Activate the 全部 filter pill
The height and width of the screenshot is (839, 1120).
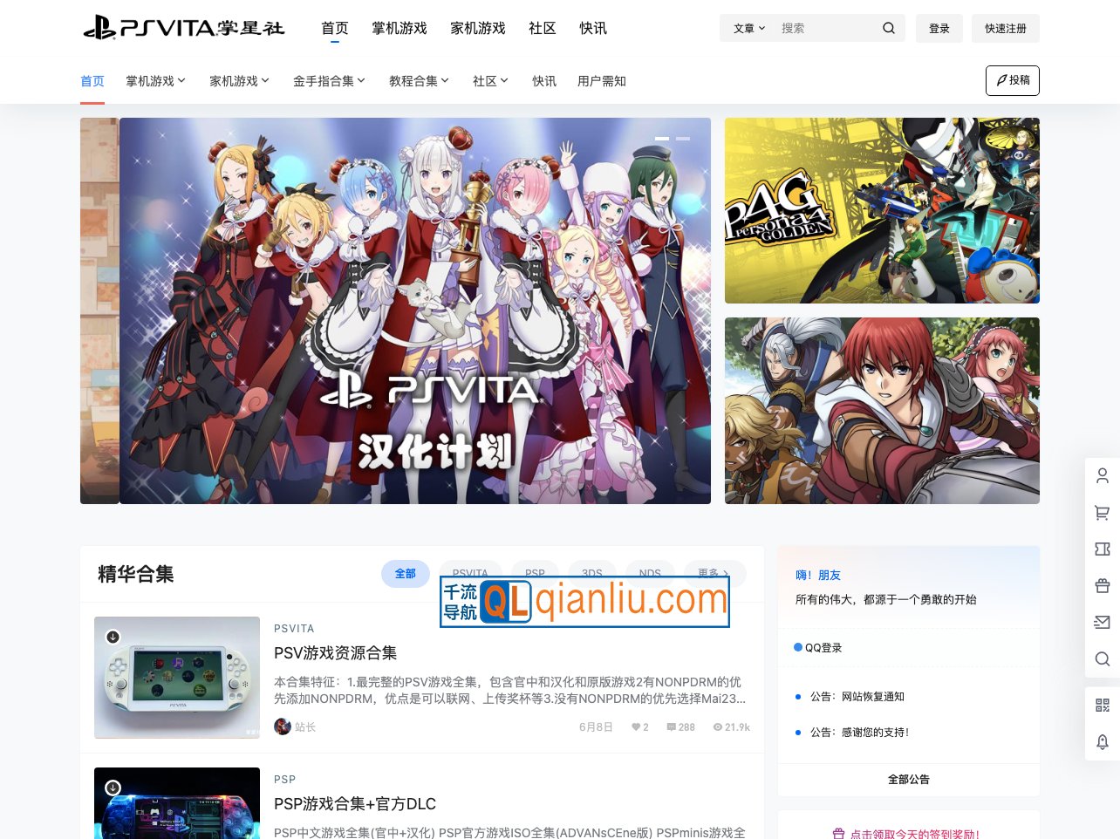pos(406,573)
